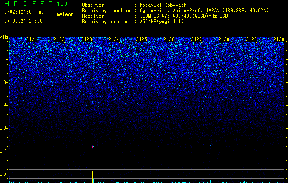288x183 pixels.
Task: Click the antenna value A504HB(yagi 4el)
Action: pos(162,22)
